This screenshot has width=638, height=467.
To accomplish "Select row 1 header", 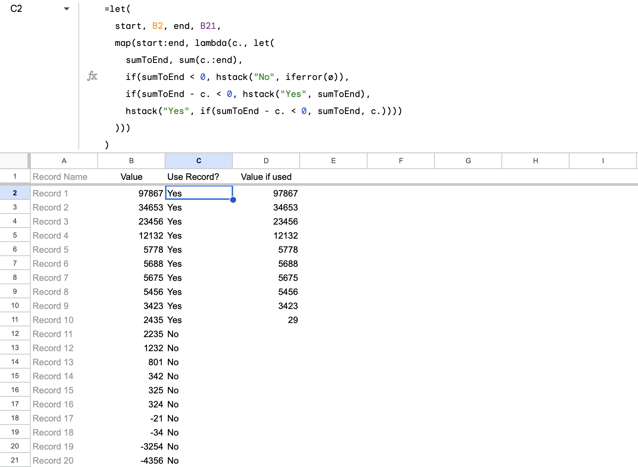I will click(15, 176).
